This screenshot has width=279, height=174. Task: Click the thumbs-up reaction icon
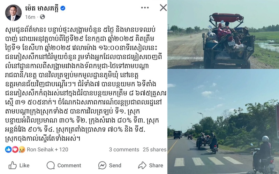pos(8,150)
